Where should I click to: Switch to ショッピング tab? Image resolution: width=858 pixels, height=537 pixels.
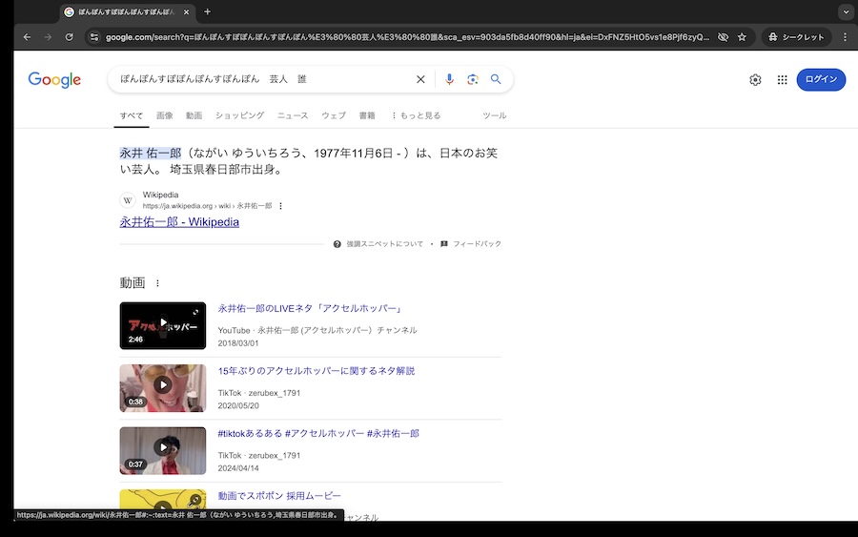239,115
